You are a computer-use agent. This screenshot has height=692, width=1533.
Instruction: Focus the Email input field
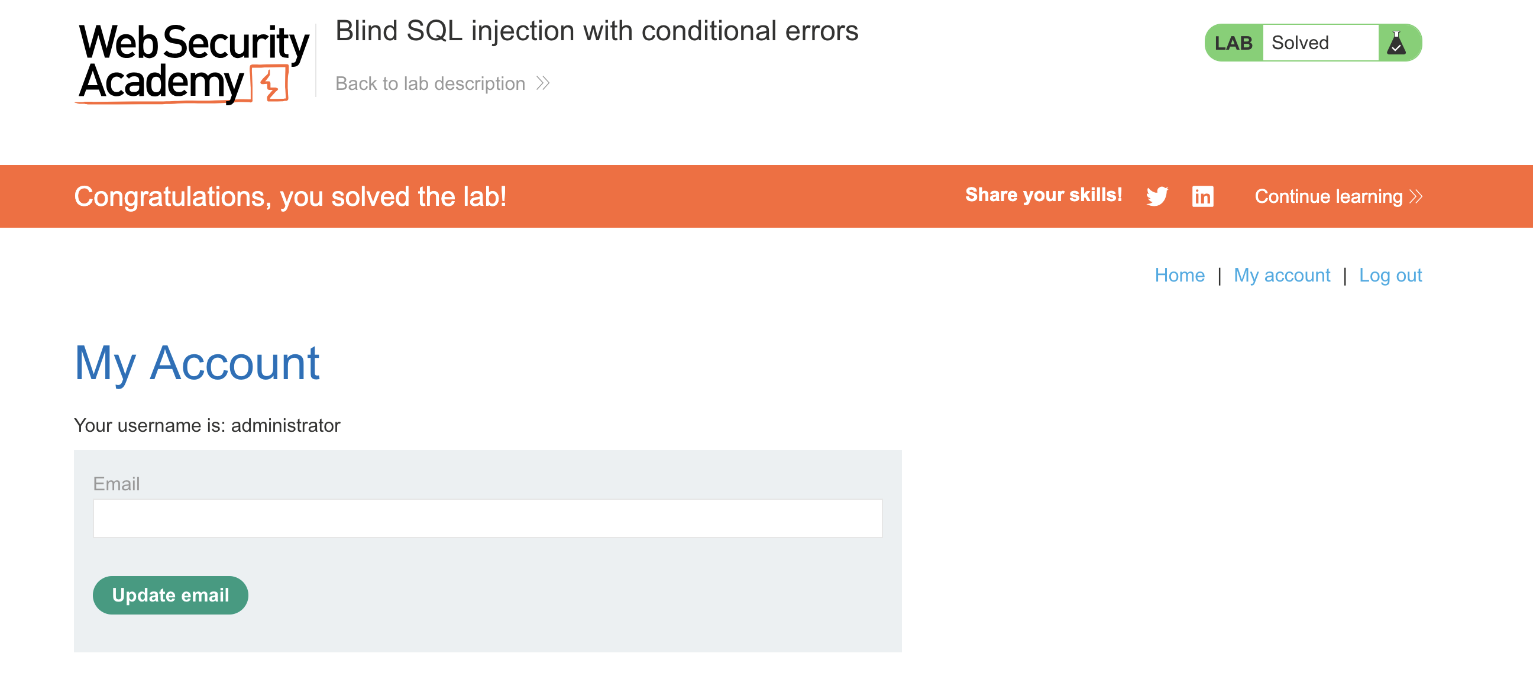tap(487, 518)
